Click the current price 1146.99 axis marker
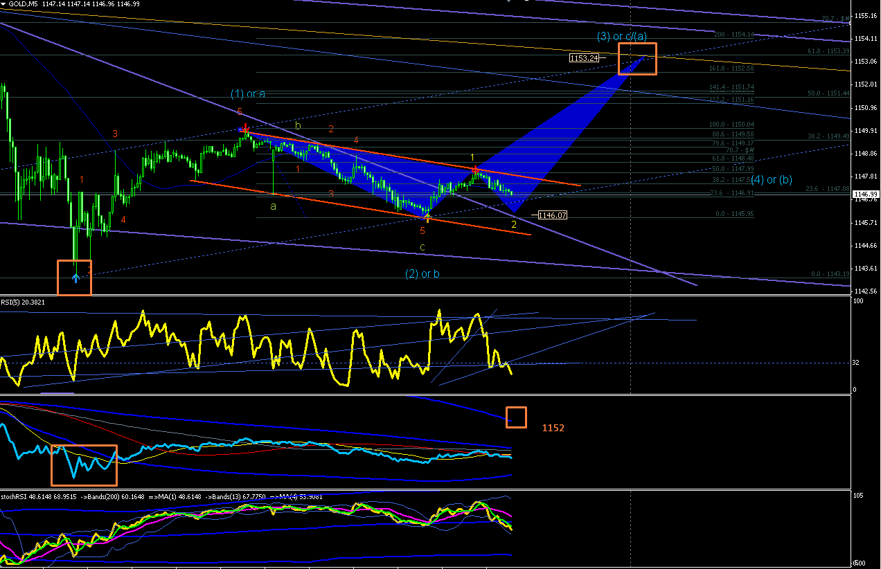The image size is (881, 569). pyautogui.click(x=866, y=194)
